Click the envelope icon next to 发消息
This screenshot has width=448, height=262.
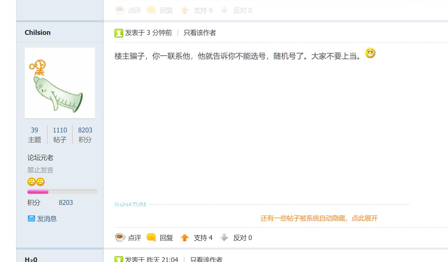click(x=31, y=218)
